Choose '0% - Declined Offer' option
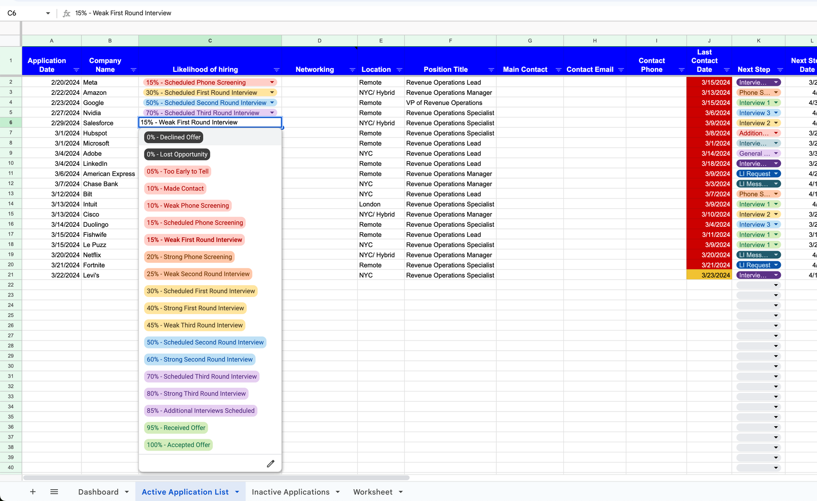Viewport: 817px width, 501px height. coord(173,137)
